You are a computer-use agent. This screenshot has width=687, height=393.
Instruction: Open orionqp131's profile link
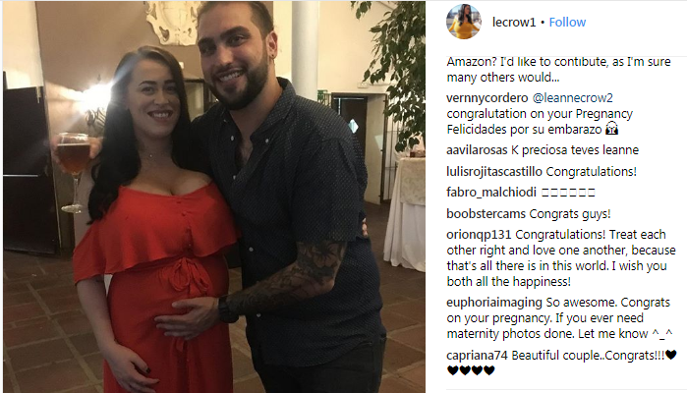479,235
